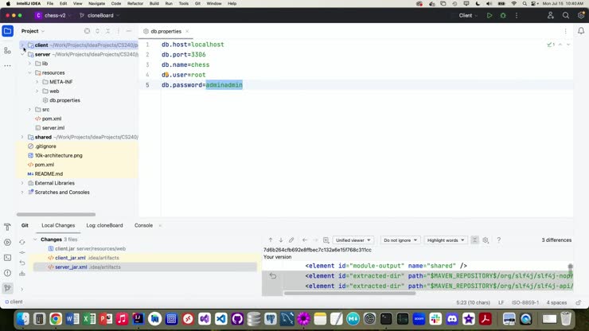Image resolution: width=589 pixels, height=331 pixels.
Task: Open the Refactor menu
Action: coord(135,3)
